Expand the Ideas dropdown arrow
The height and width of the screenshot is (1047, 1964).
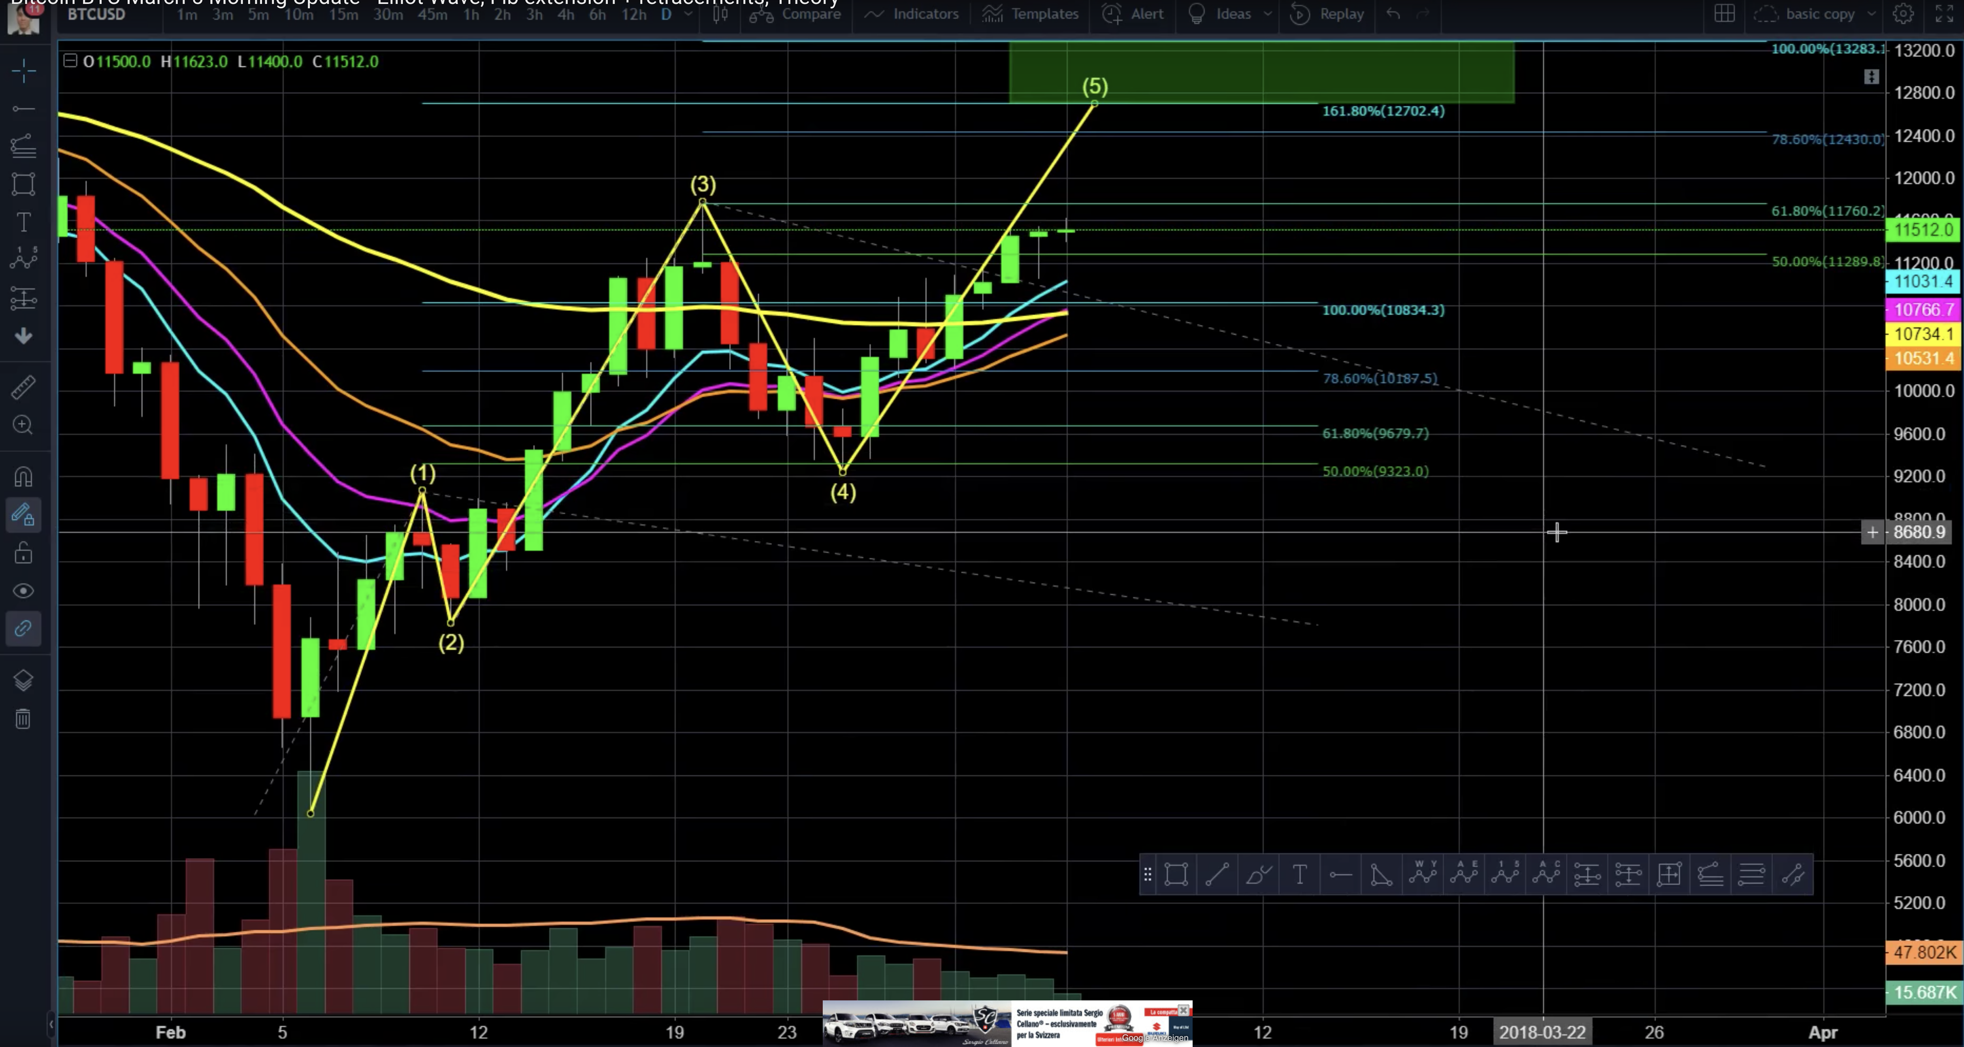pos(1267,14)
